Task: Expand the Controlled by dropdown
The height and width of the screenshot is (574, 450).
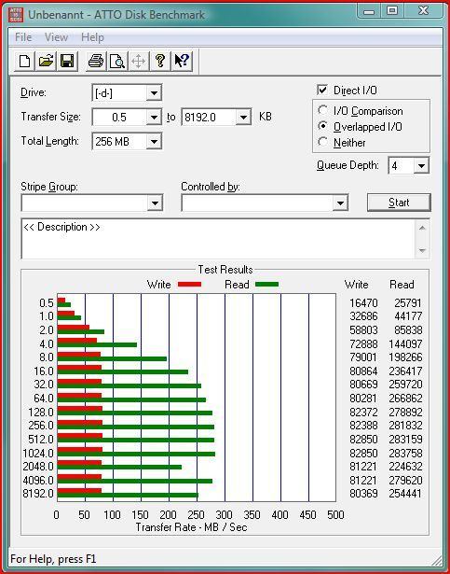Action: pos(340,203)
